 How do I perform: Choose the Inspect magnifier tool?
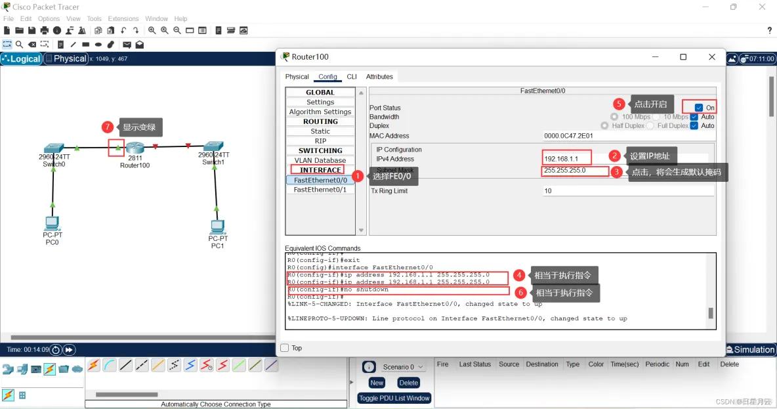19,45
